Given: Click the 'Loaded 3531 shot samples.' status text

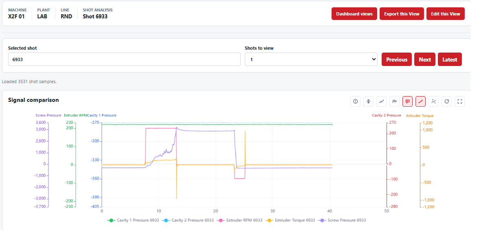Looking at the screenshot, I should (29, 81).
